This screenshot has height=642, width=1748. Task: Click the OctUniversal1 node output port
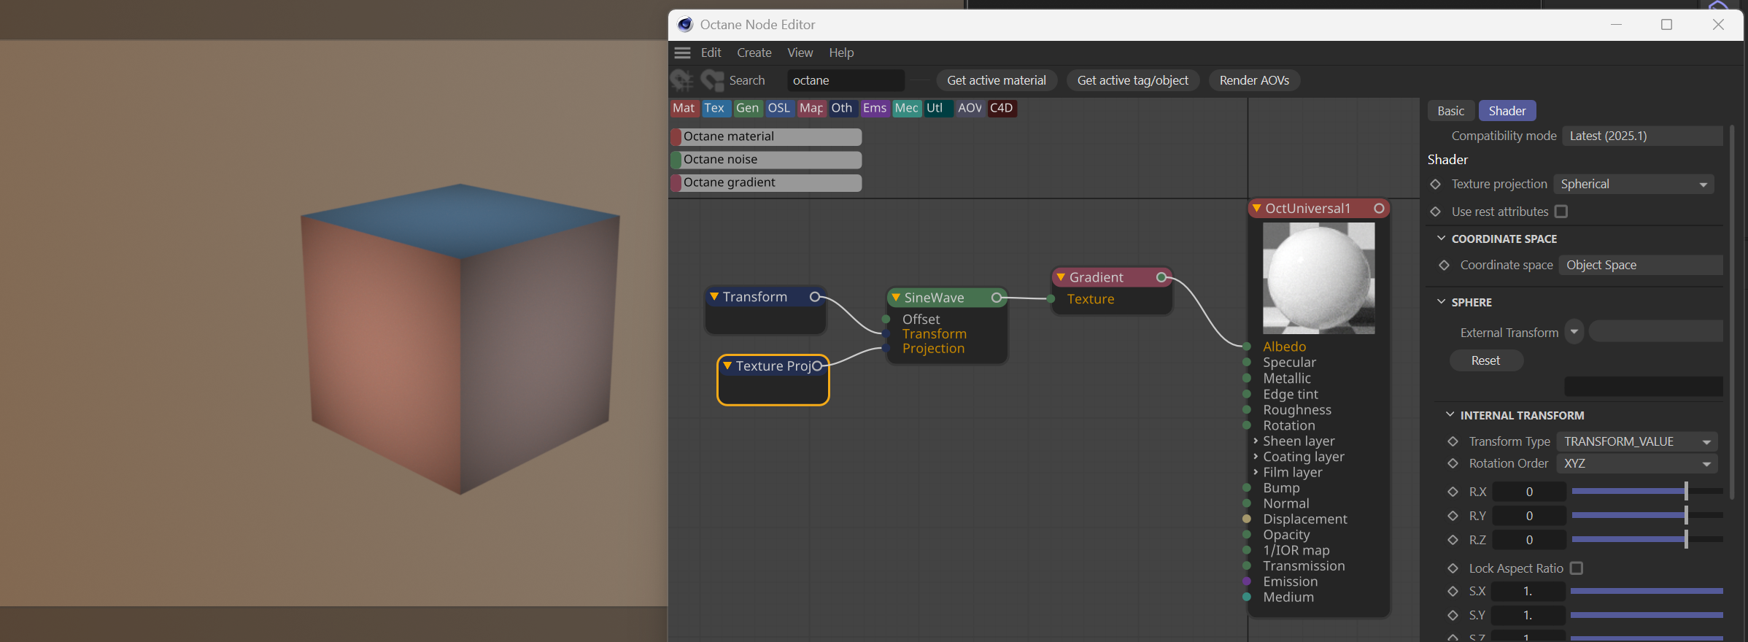1379,209
